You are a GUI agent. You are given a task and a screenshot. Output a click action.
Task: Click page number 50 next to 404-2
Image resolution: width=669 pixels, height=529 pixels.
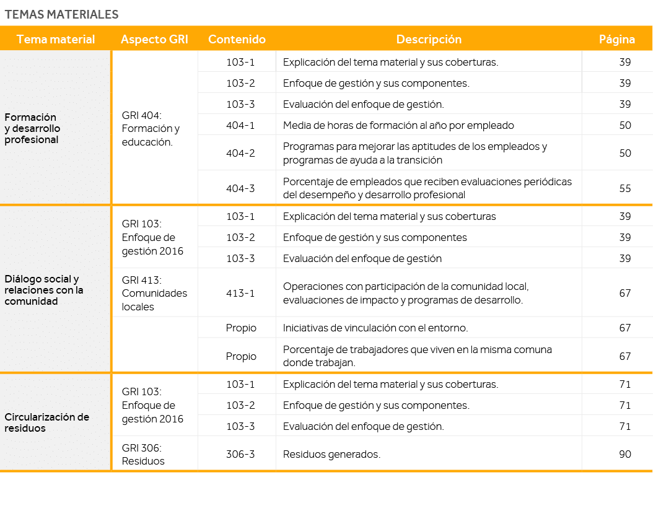[x=626, y=152]
